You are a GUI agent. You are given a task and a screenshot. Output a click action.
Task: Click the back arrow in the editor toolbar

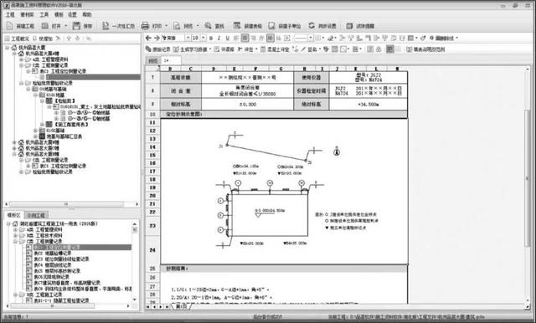point(148,38)
